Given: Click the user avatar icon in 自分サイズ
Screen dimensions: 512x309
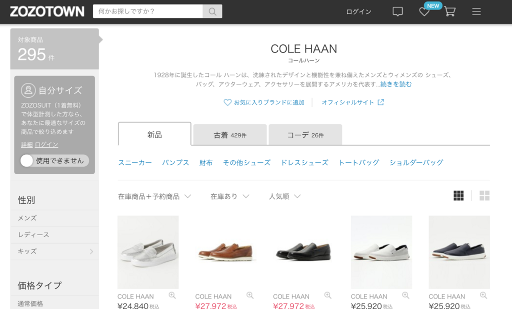Looking at the screenshot, I should [x=28, y=90].
